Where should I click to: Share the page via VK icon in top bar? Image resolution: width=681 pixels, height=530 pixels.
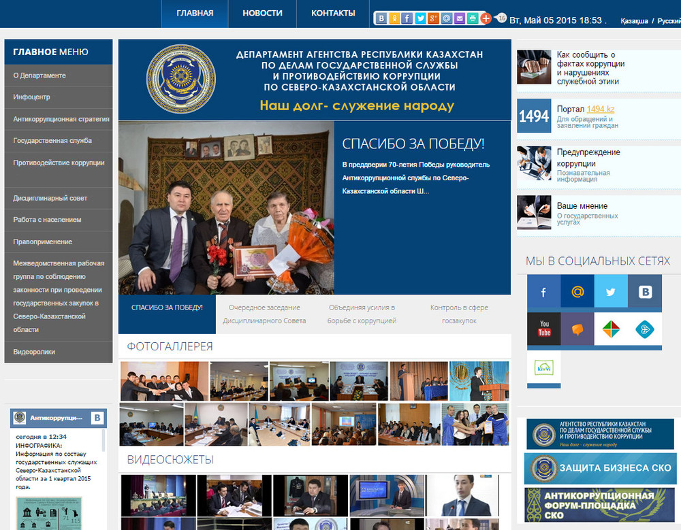(381, 18)
